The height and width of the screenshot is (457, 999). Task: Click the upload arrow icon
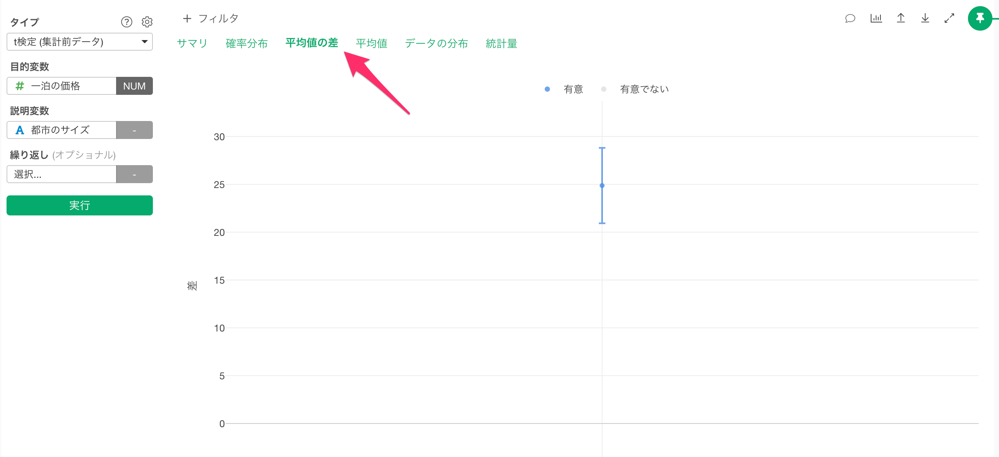901,18
